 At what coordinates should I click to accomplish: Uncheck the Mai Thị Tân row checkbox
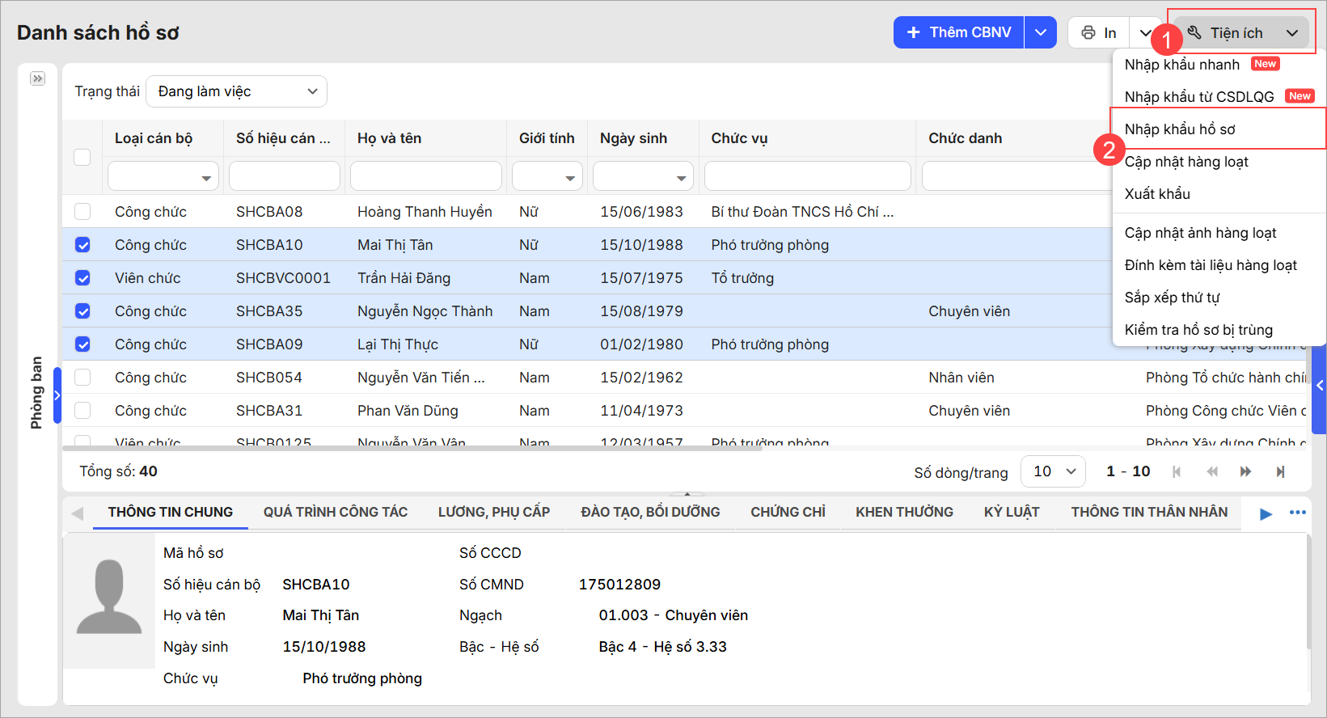pos(82,245)
